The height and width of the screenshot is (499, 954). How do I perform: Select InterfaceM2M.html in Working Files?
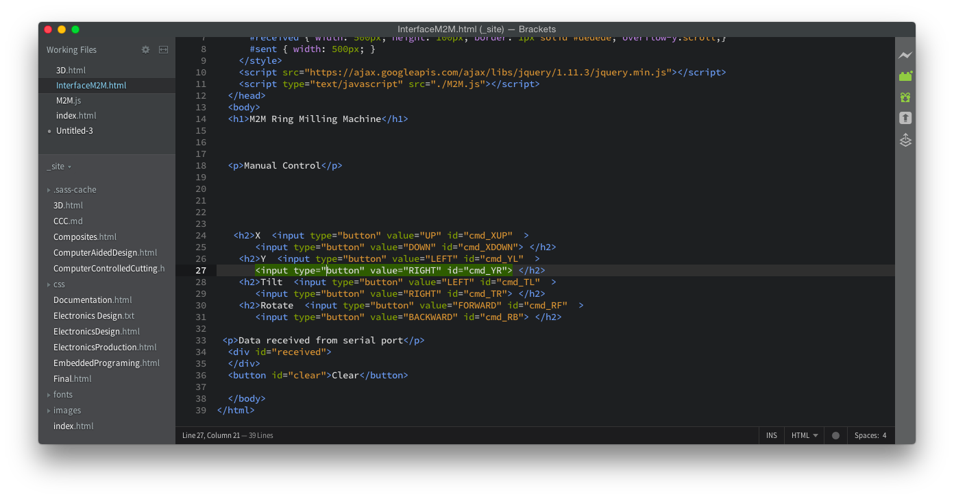pos(91,86)
